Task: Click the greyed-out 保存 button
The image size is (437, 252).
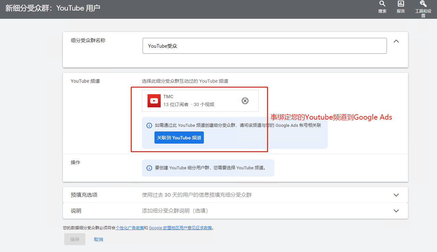Action: pyautogui.click(x=75, y=239)
